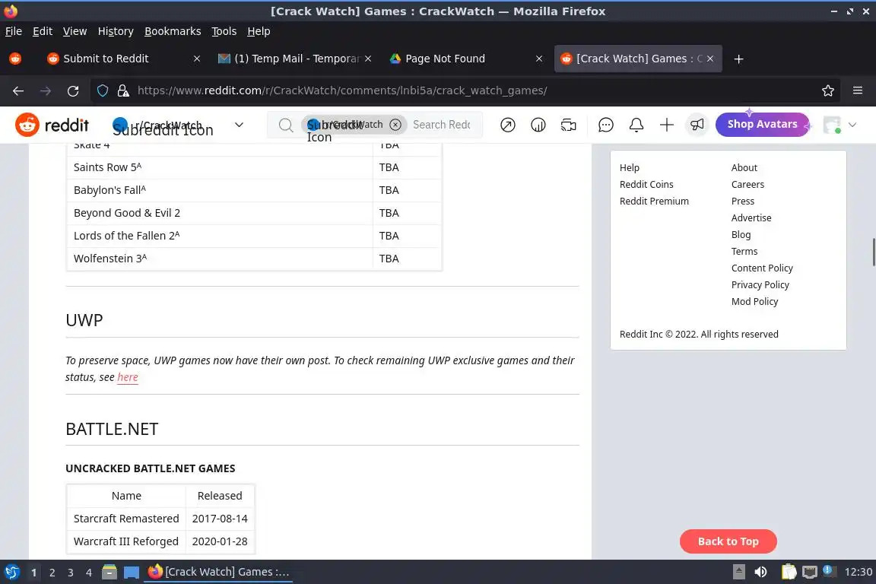The image size is (876, 584).
Task: Open the Reddit Talk/video icon in header
Action: [568, 125]
